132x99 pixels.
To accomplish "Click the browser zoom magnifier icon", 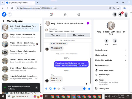I will pyautogui.click(x=114, y=8).
